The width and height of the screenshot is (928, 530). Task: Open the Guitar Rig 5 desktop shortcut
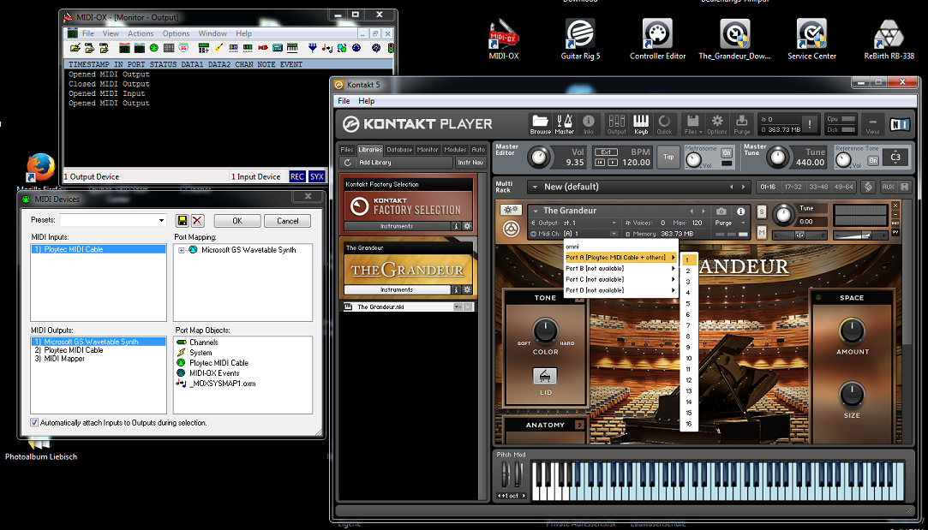click(580, 39)
